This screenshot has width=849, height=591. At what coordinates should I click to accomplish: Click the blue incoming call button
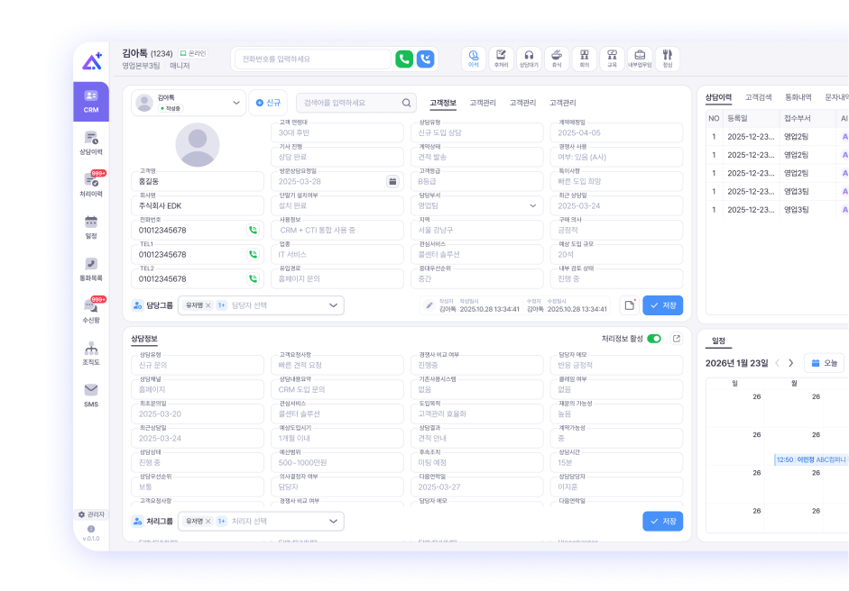click(426, 59)
